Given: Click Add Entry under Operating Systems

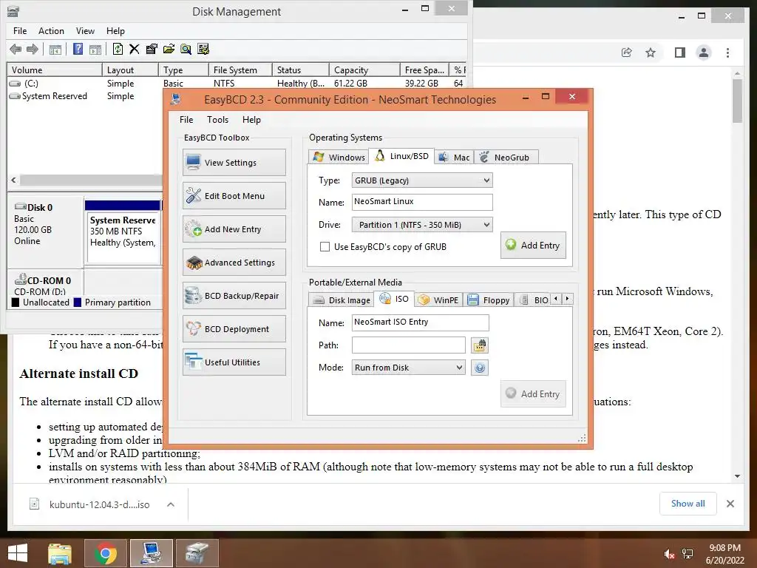Looking at the screenshot, I should pyautogui.click(x=533, y=246).
